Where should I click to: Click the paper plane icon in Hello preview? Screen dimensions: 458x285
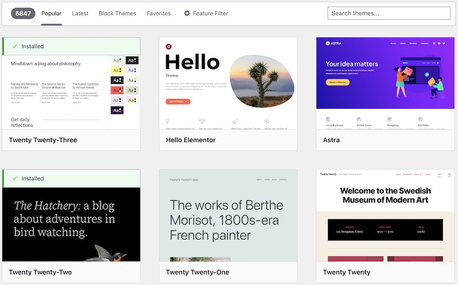click(235, 121)
